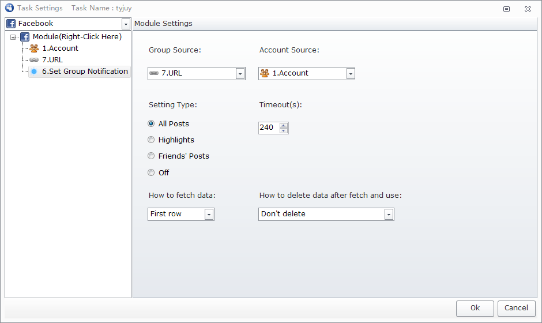This screenshot has height=323, width=542.
Task: Click the blue dot icon of Set Group Notification
Action: (x=34, y=72)
